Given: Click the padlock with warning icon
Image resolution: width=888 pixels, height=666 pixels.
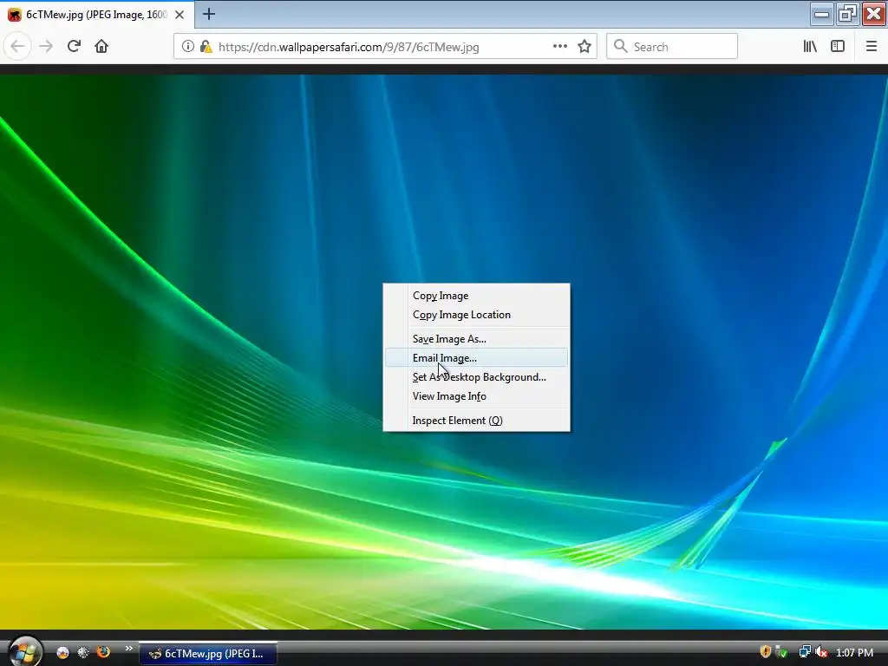Looking at the screenshot, I should click(206, 47).
